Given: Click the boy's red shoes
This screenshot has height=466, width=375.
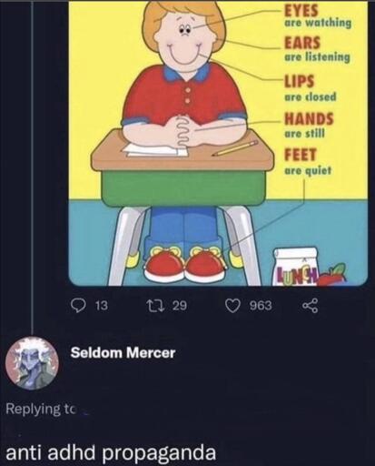Looking at the screenshot, I should tap(186, 265).
